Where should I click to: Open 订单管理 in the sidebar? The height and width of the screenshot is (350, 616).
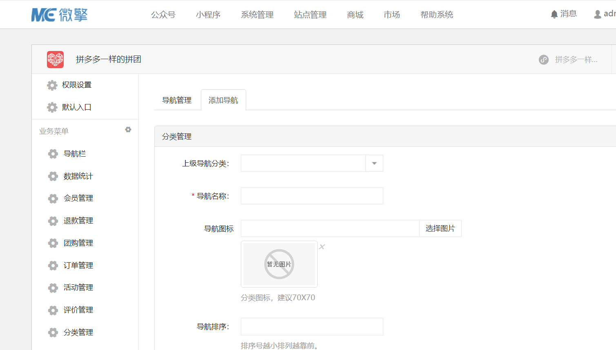78,266
